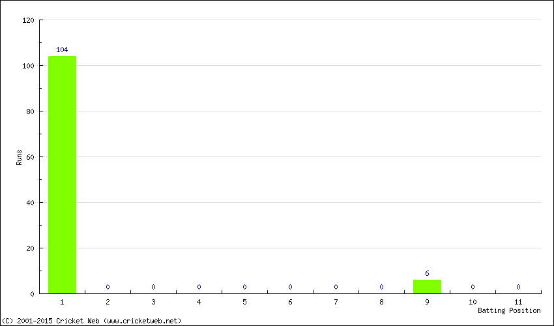Click the green bar for position 9
Screen dimensions: 554x326
(x=427, y=287)
